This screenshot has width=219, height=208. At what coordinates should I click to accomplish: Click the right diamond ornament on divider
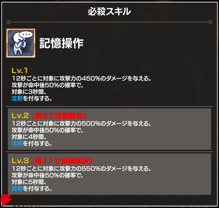pos(210,22)
